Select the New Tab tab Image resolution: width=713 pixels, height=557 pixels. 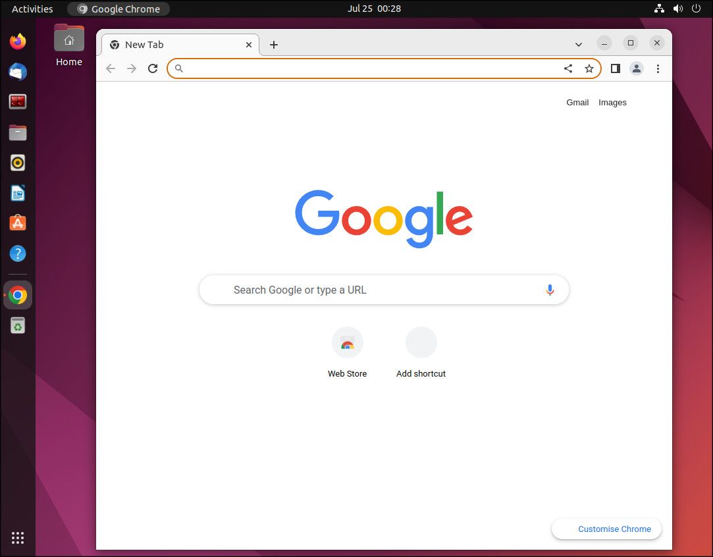point(180,45)
